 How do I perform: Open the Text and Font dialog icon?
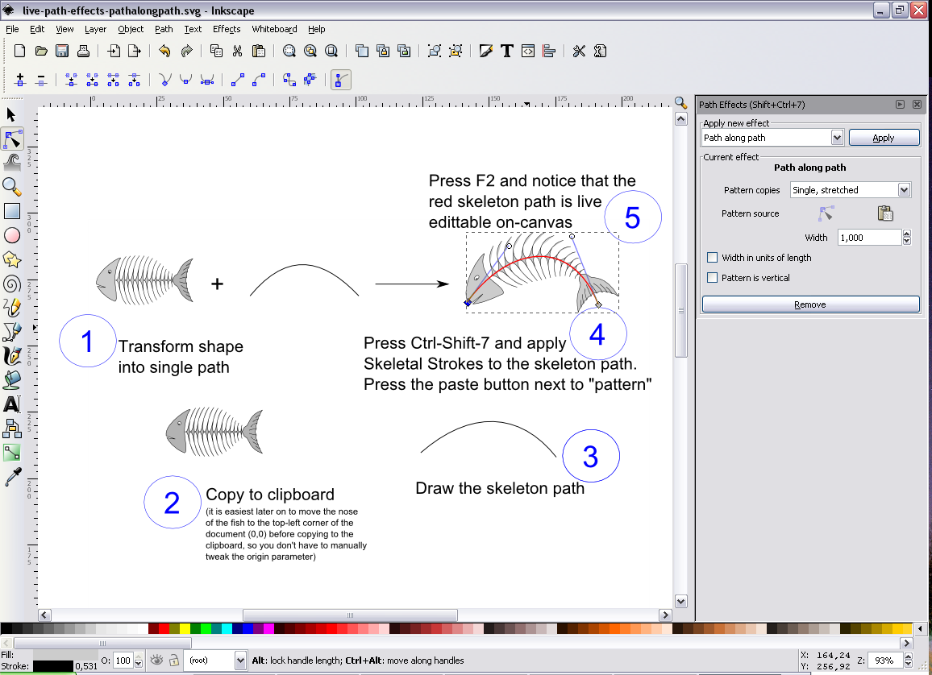(x=507, y=51)
